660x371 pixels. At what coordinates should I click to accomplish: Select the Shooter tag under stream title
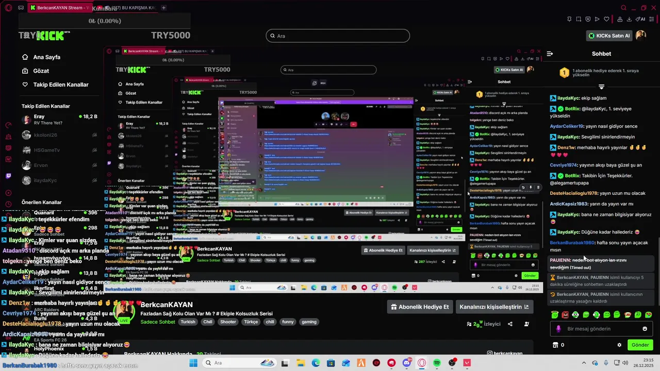point(228,322)
